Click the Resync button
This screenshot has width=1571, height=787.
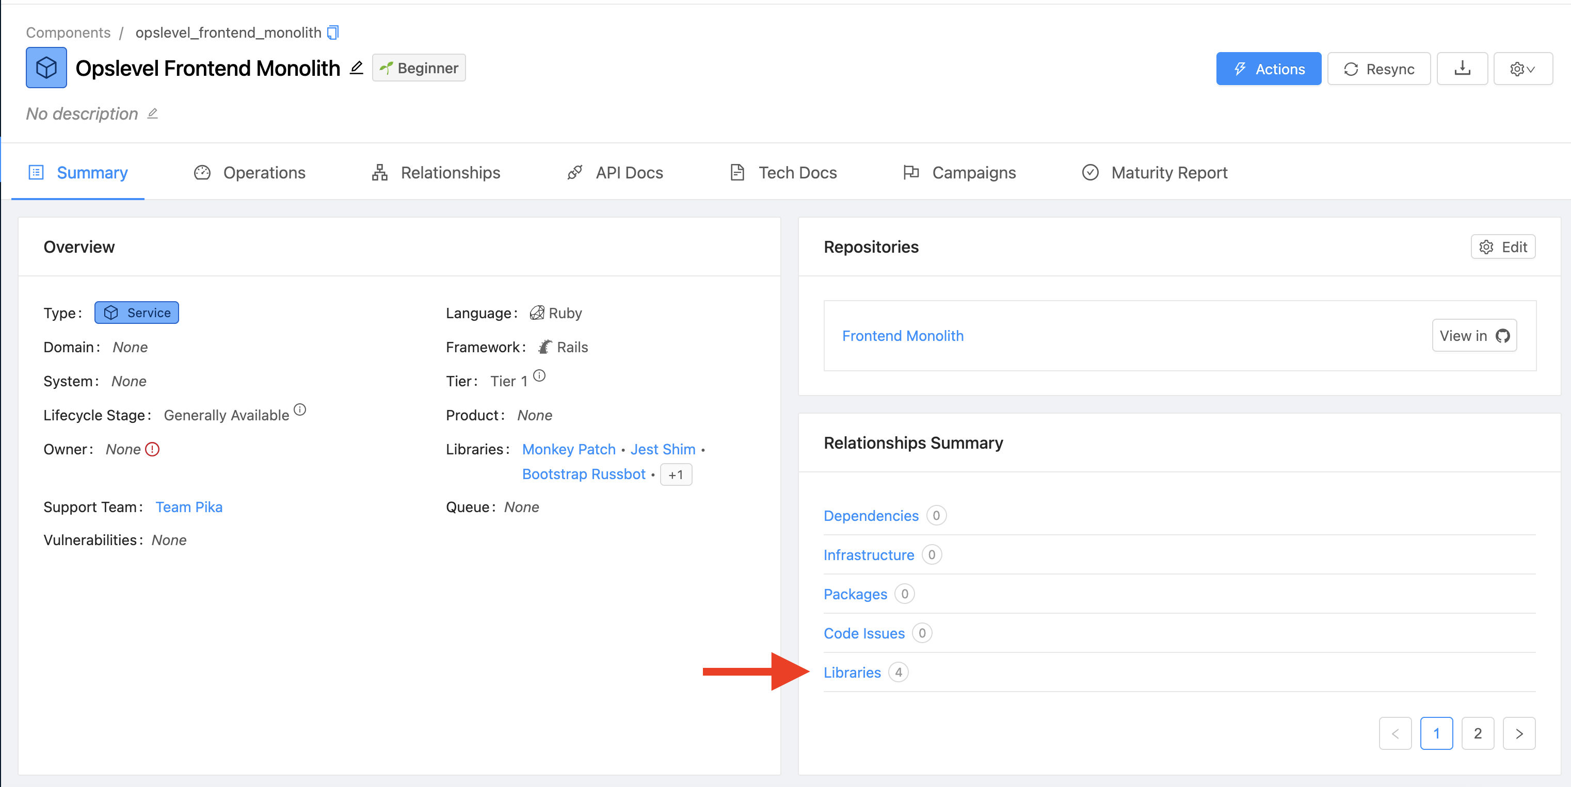(1378, 68)
